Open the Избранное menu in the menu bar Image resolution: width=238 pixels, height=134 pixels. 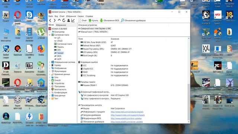click(x=71, y=16)
